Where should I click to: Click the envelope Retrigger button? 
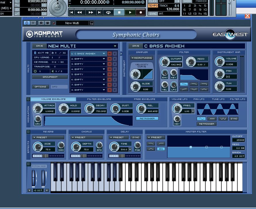pos(147,118)
